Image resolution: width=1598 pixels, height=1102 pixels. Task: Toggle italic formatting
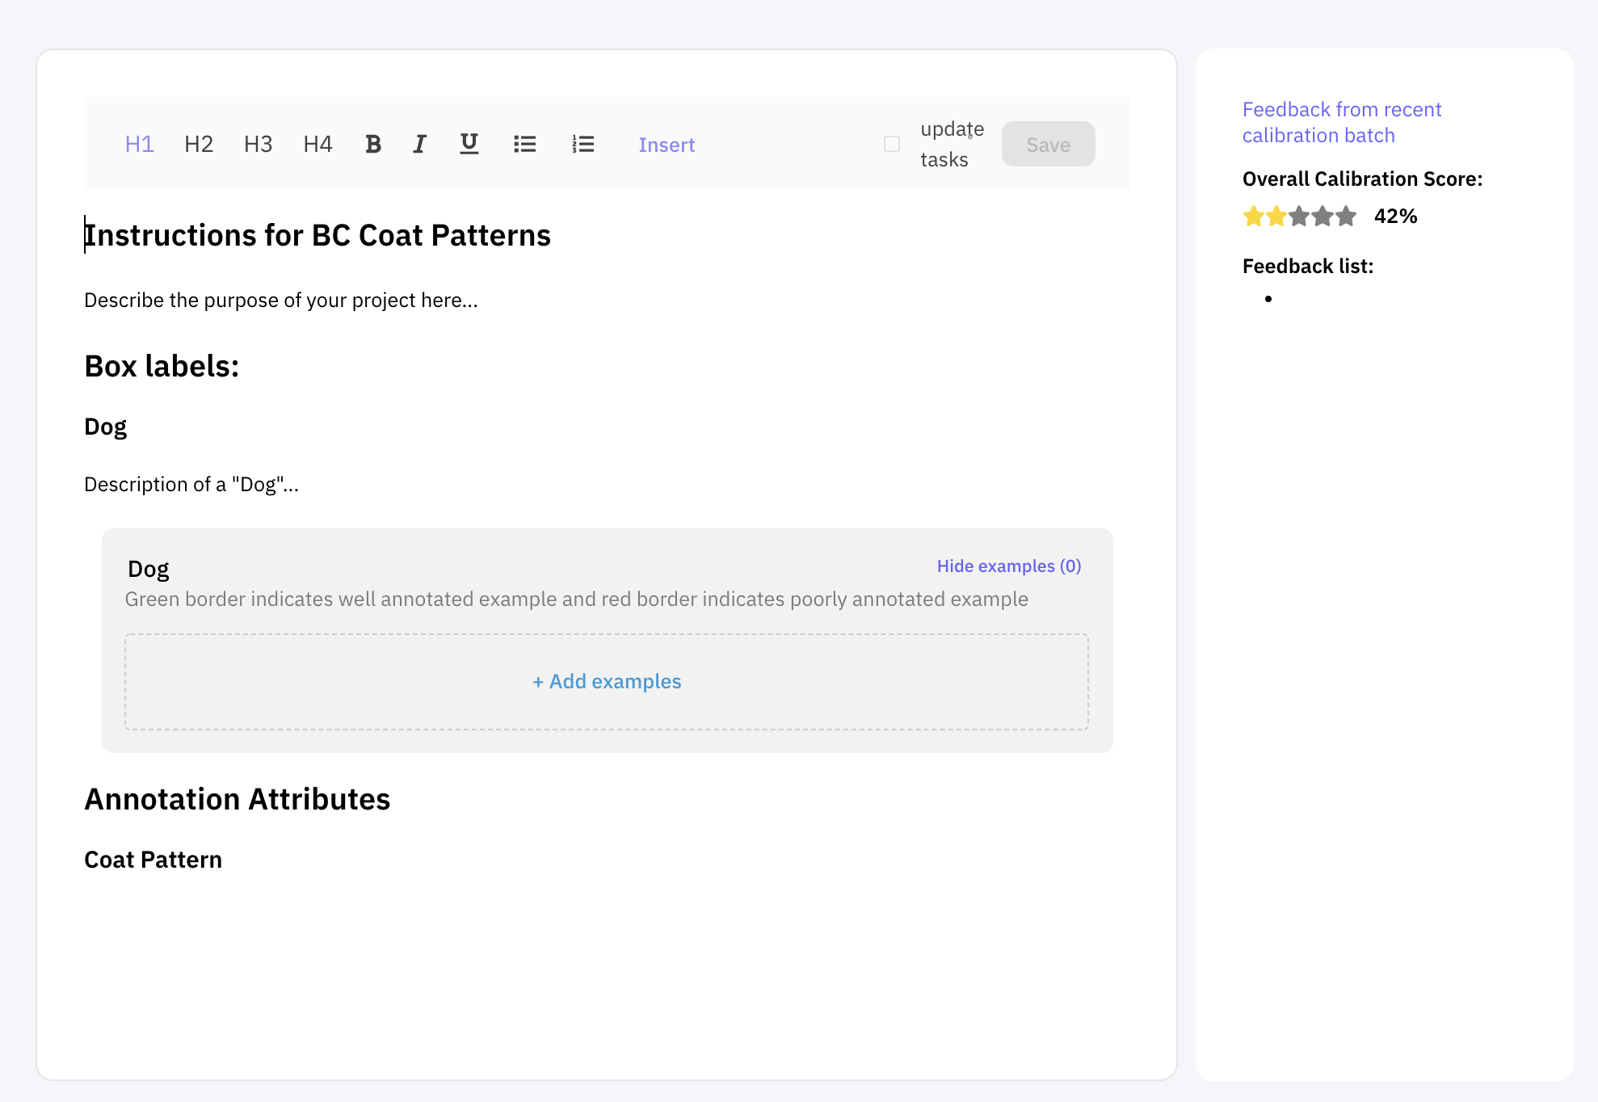click(419, 144)
